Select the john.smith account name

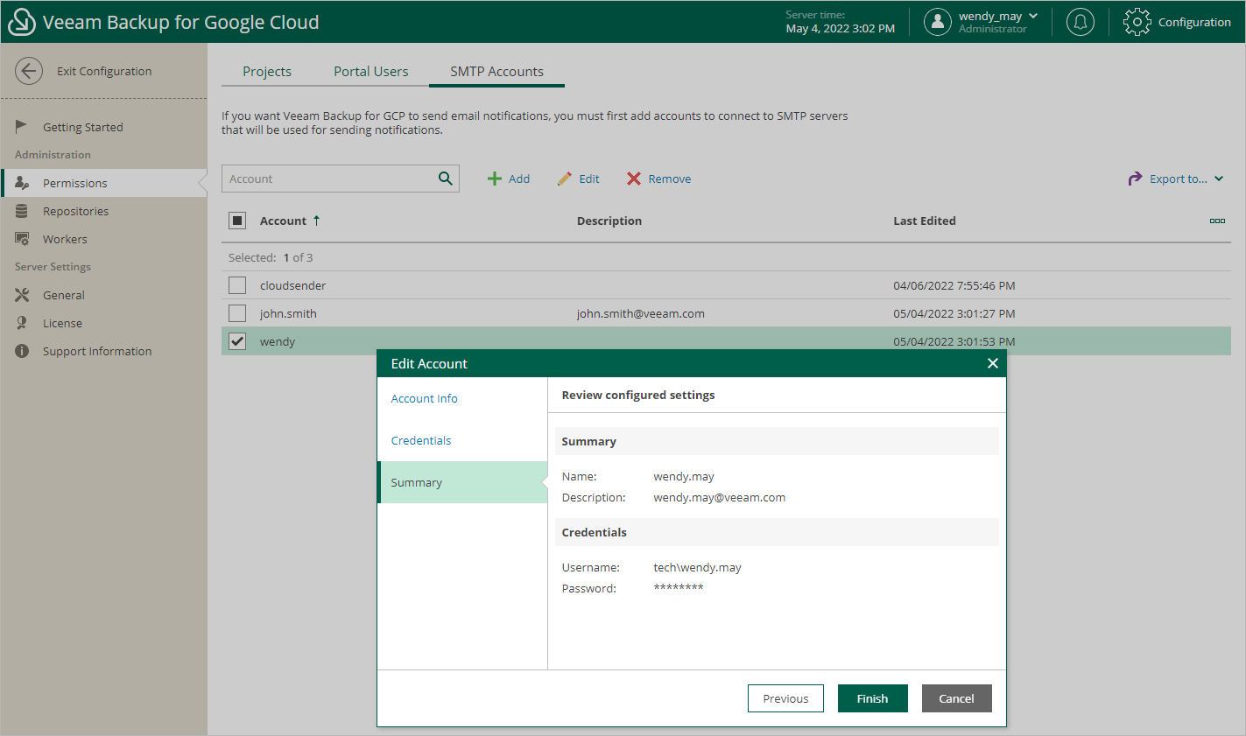(x=288, y=313)
